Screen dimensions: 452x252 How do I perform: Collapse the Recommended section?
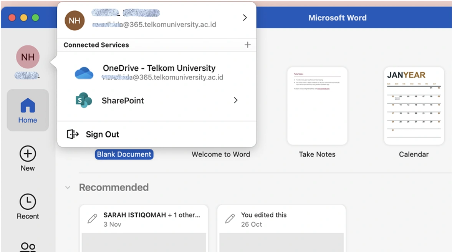point(68,187)
